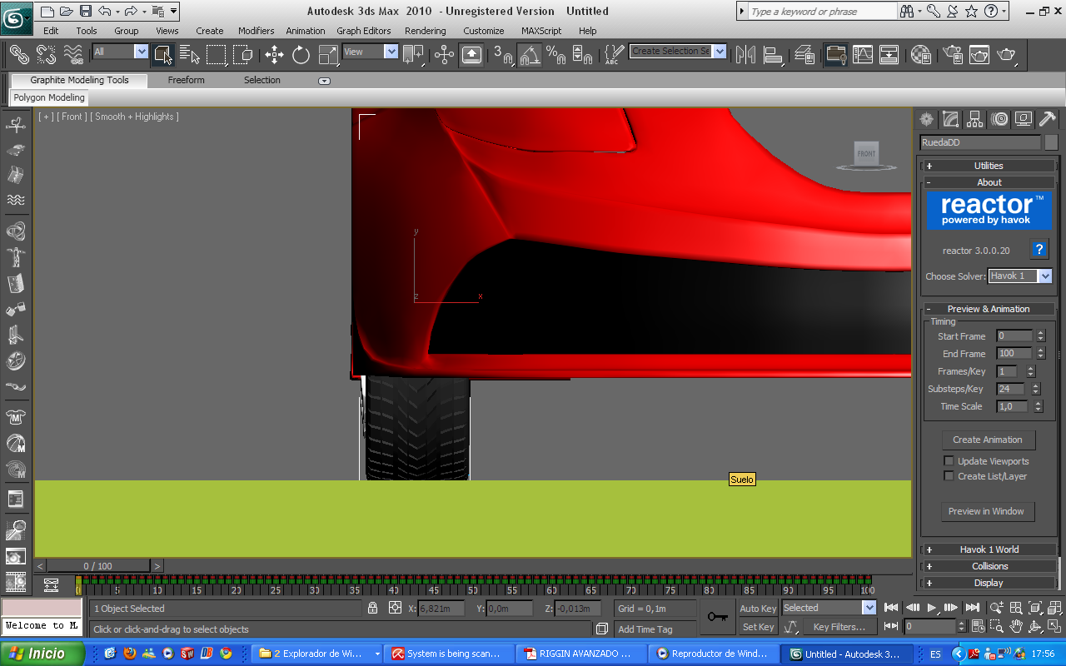Screen dimensions: 1066x666
Task: Select the Move tool in main toolbar
Action: click(x=274, y=55)
